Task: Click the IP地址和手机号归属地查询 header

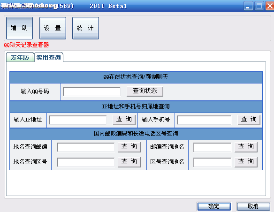Action: point(136,106)
